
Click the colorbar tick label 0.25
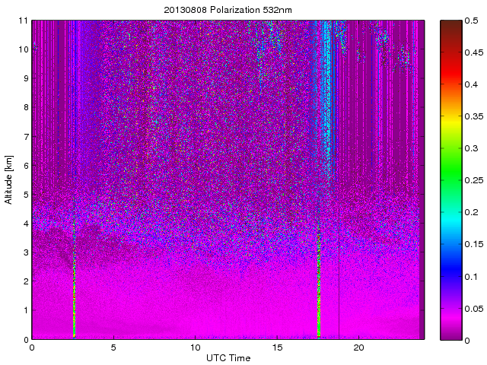coord(475,180)
